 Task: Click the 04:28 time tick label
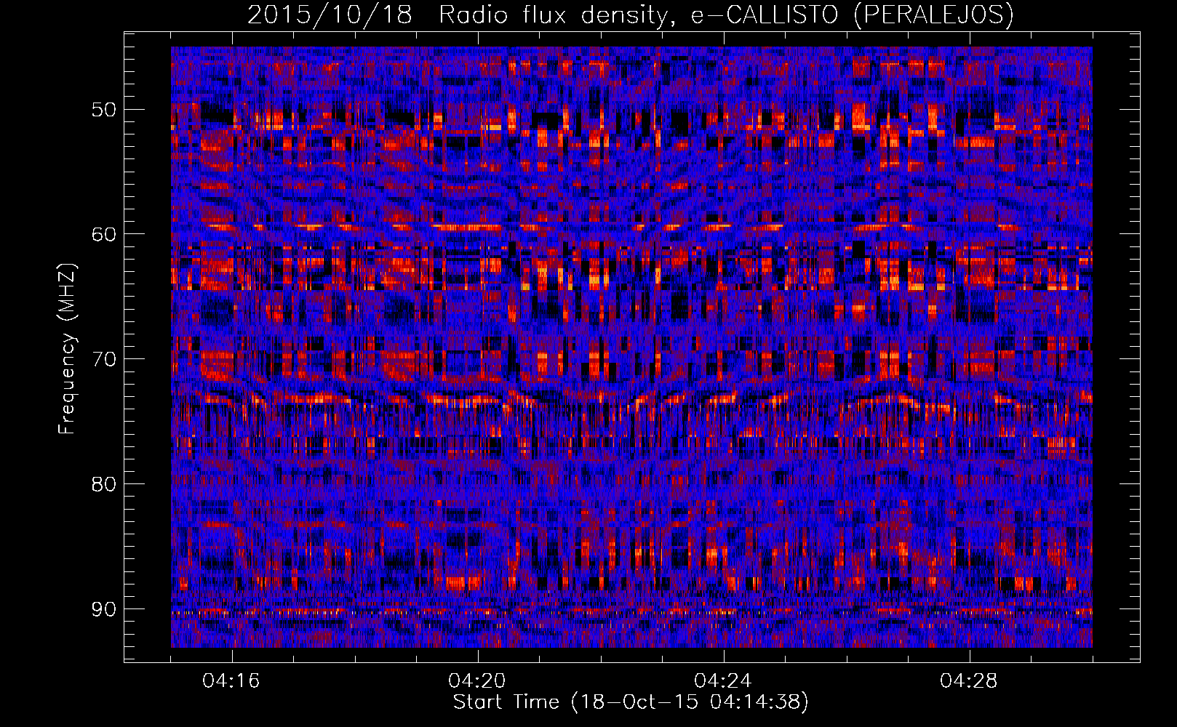[x=969, y=681]
